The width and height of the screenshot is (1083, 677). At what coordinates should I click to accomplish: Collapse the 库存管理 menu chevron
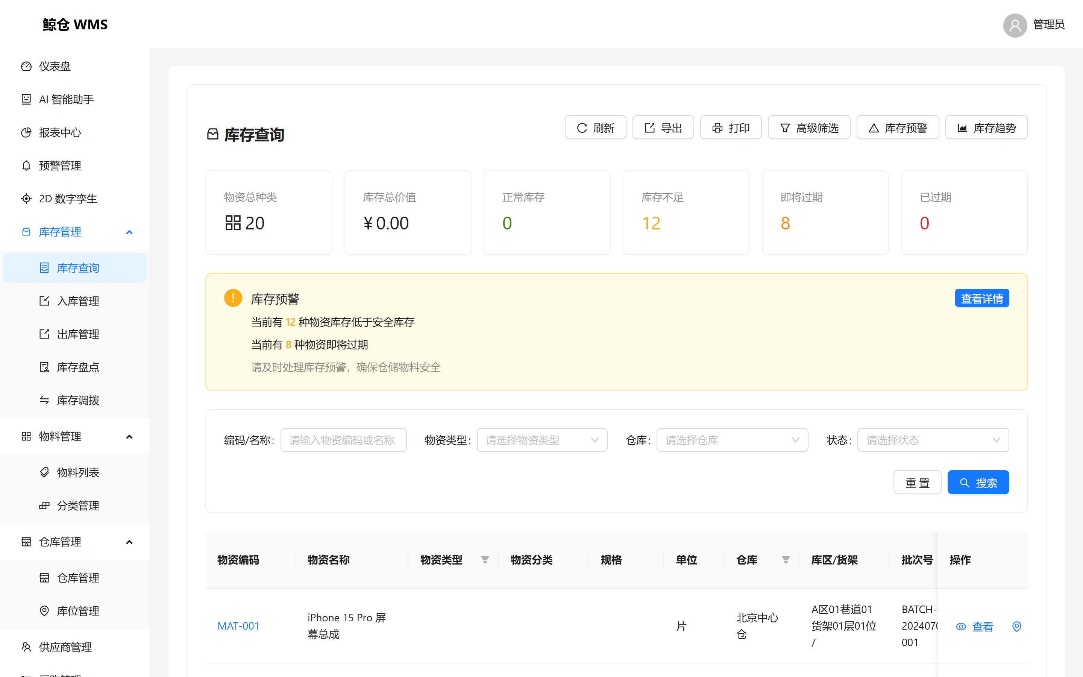pos(129,232)
